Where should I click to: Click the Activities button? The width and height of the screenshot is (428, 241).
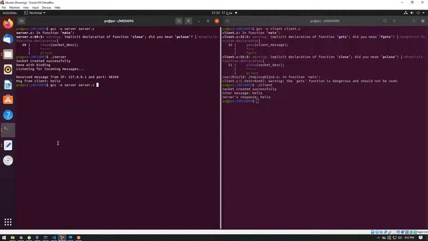tap(9, 13)
